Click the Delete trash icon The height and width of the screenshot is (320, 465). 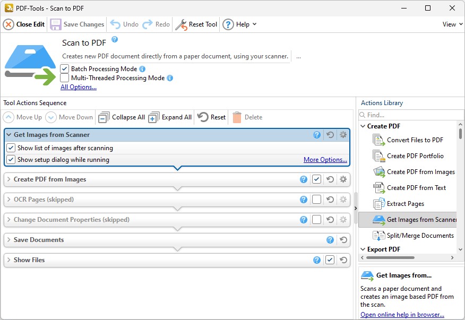click(237, 117)
